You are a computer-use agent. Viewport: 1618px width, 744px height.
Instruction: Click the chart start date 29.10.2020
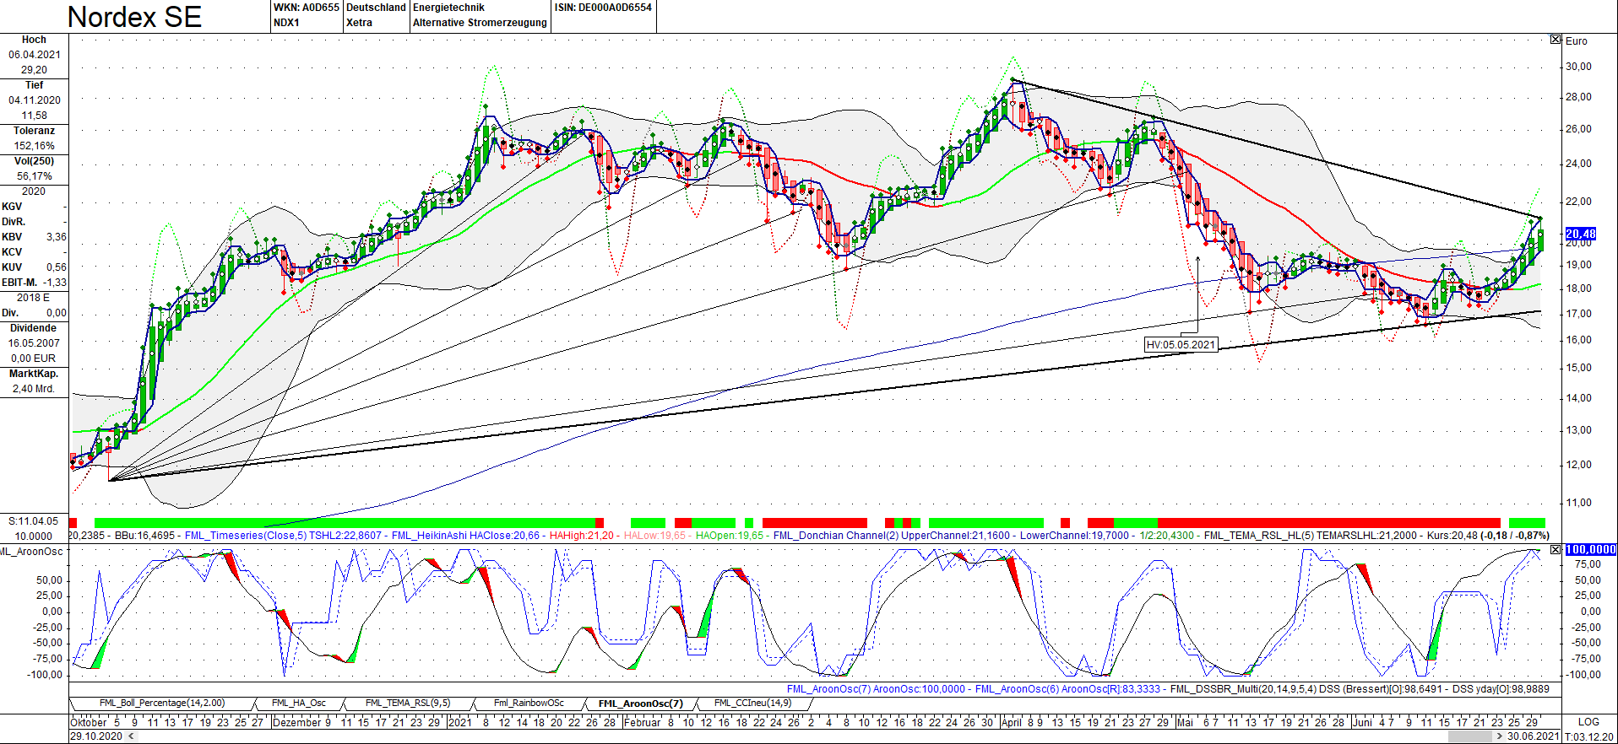[96, 736]
